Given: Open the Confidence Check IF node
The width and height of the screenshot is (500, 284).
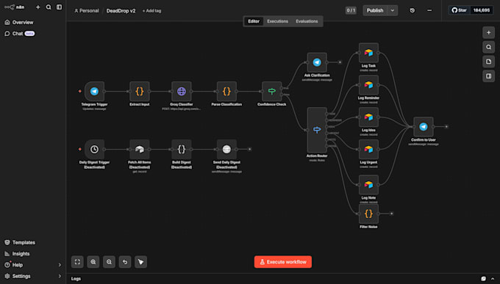Looking at the screenshot, I should coord(271,92).
